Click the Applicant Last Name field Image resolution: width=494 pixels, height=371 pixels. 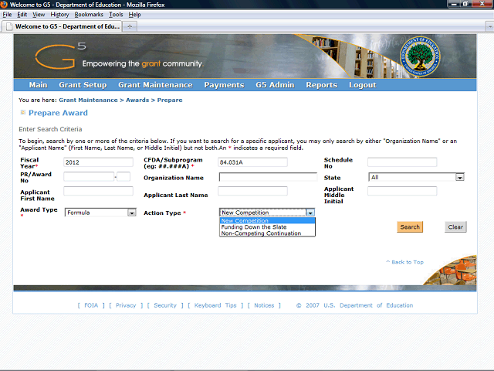252,191
